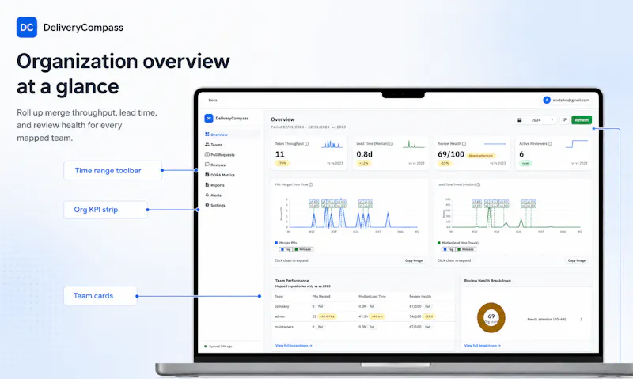Click the 'Median Lead Time' column header
The image size is (633, 379).
(372, 296)
